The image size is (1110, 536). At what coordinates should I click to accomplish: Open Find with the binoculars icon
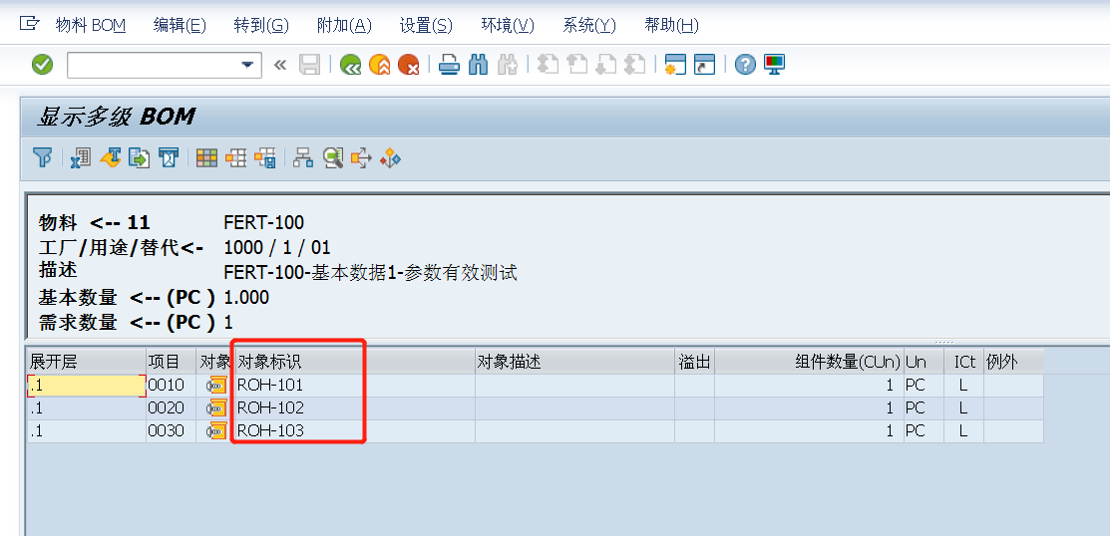click(x=479, y=65)
